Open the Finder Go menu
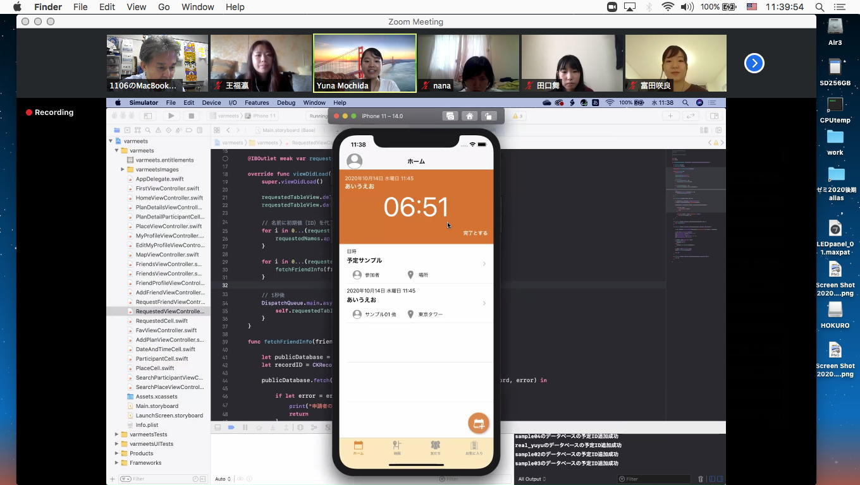Image resolution: width=860 pixels, height=485 pixels. click(x=164, y=7)
